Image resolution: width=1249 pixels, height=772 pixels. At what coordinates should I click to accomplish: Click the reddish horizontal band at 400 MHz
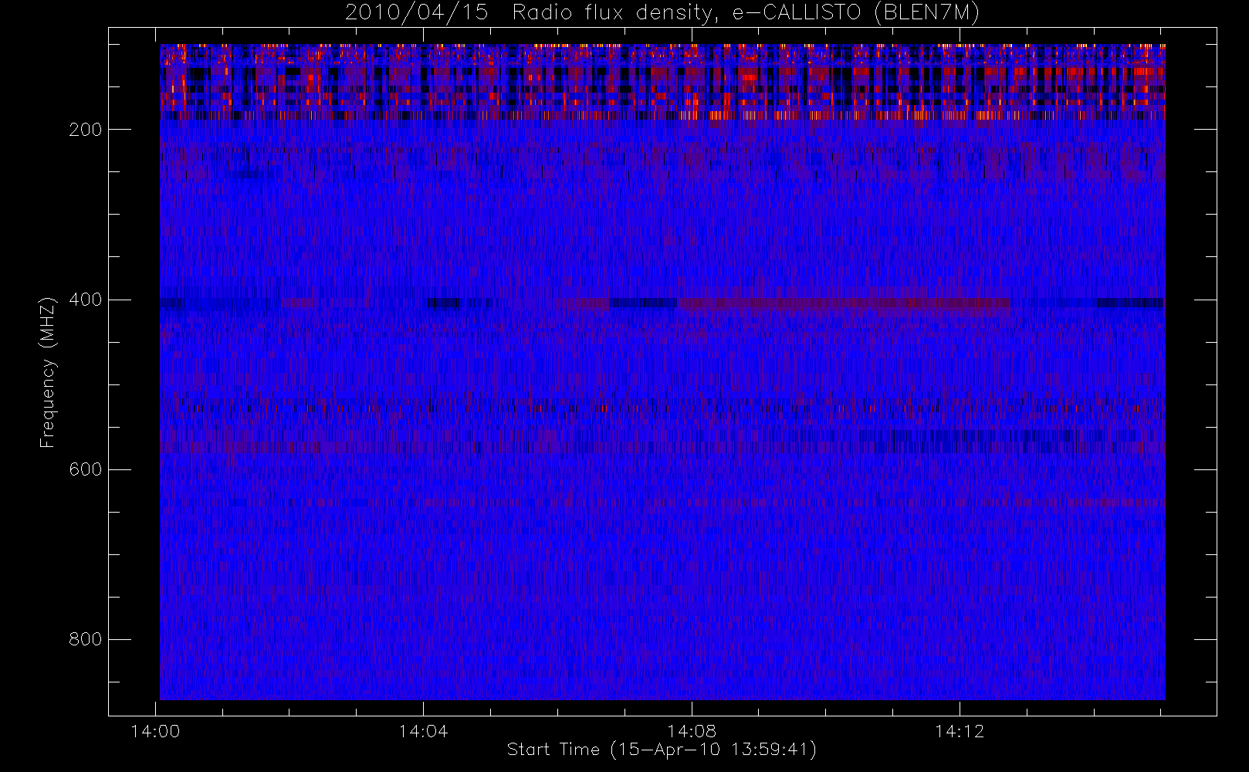click(x=844, y=303)
